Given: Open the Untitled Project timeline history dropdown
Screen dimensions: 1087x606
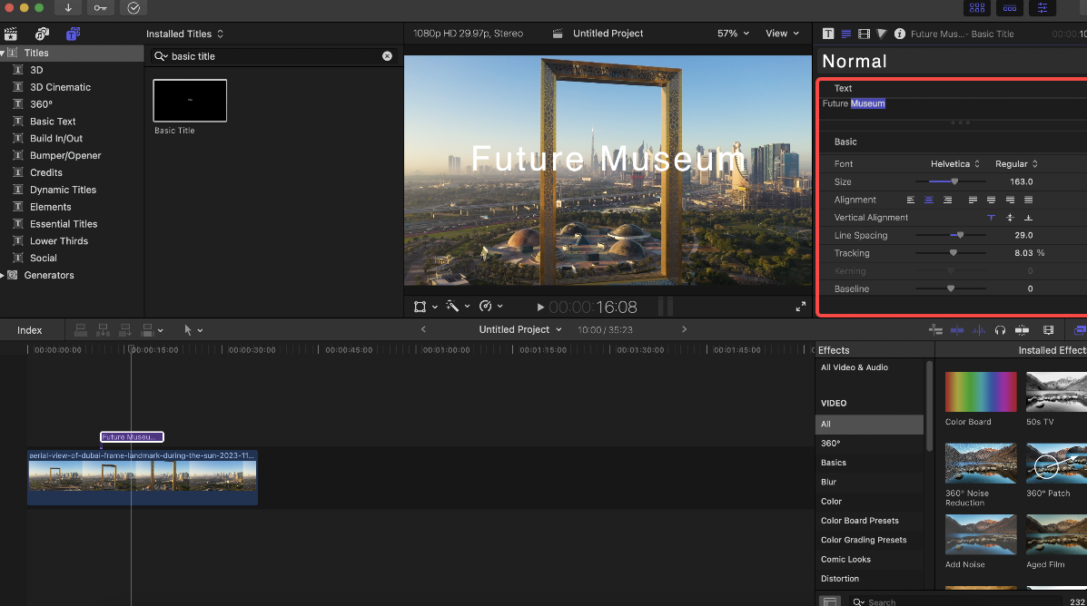Looking at the screenshot, I should coord(520,329).
